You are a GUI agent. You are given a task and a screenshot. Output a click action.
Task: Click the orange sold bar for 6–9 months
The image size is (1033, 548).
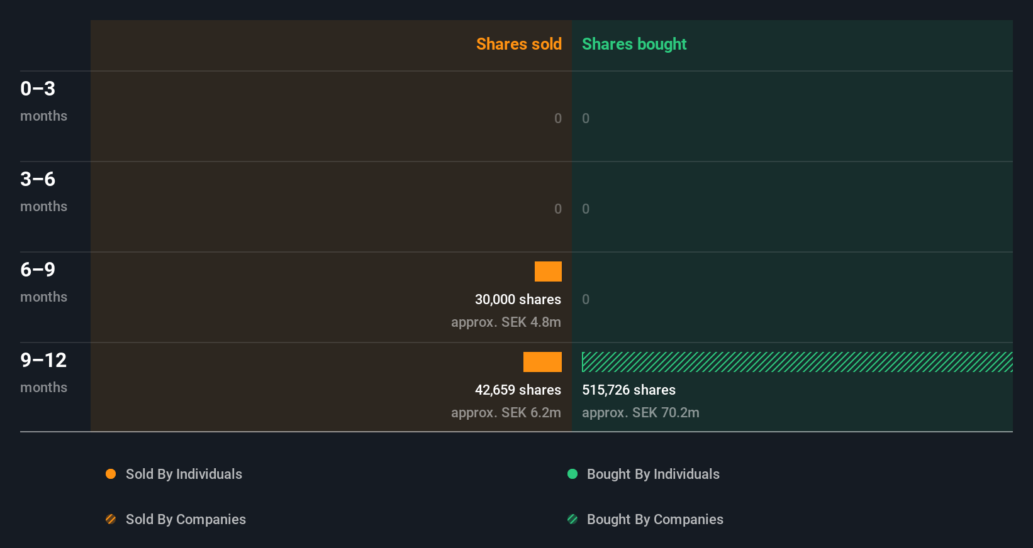click(548, 271)
